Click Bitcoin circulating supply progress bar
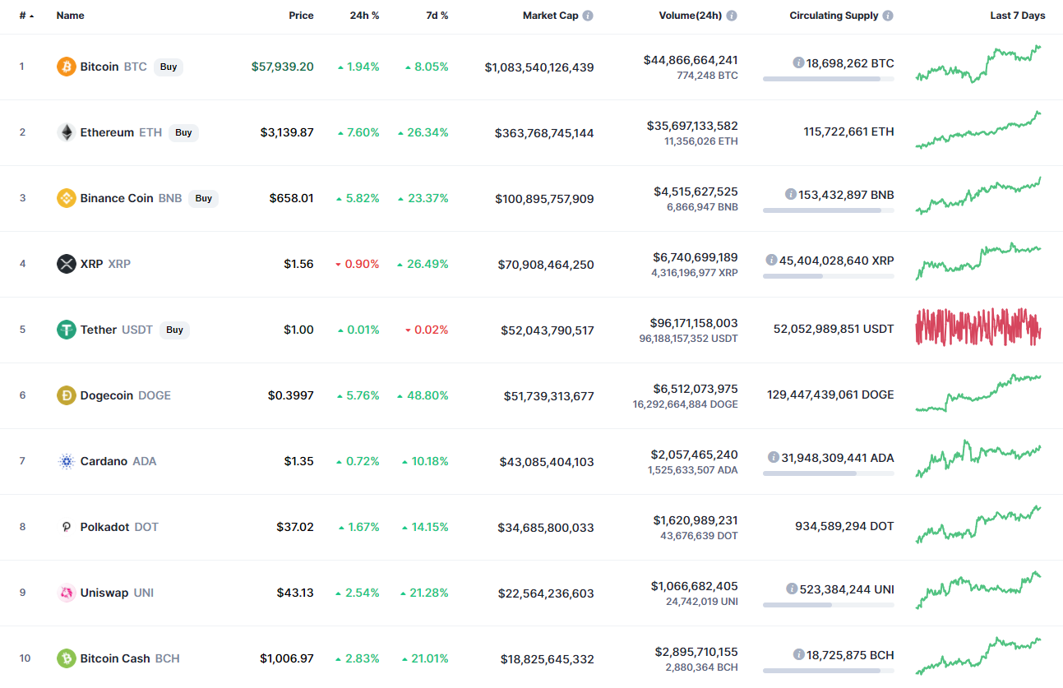 pos(829,79)
